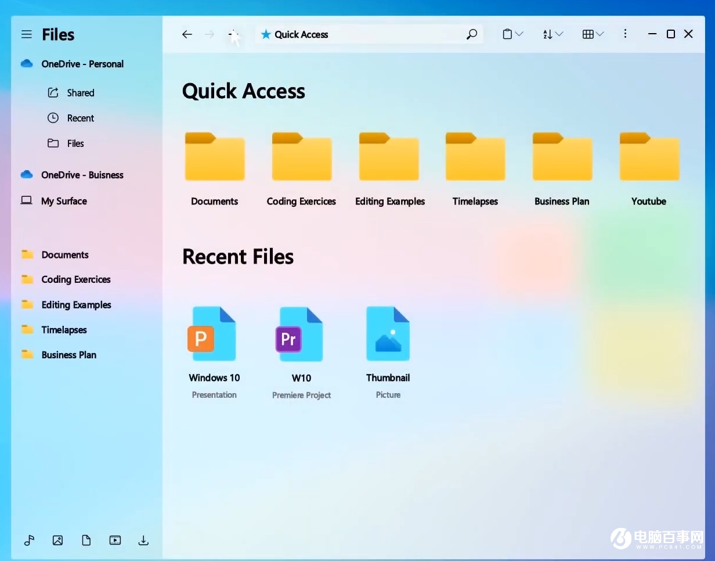The width and height of the screenshot is (715, 561).
Task: Open the music shortcut icon
Action: pyautogui.click(x=29, y=541)
